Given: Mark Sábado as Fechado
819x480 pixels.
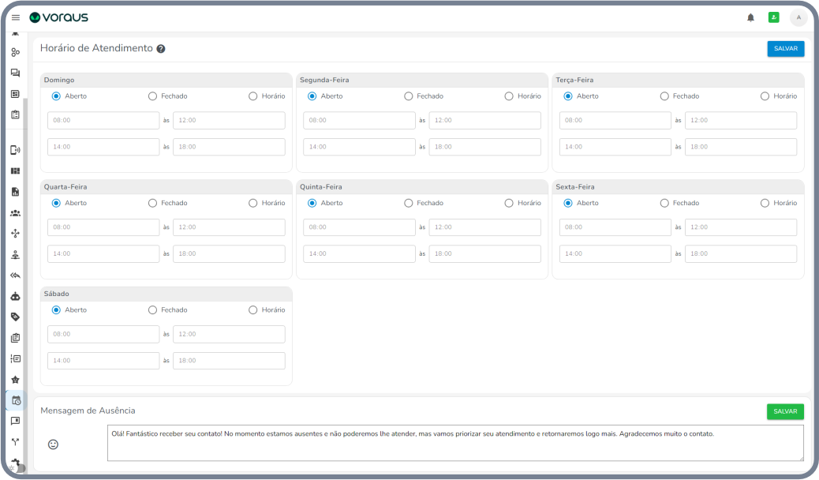Looking at the screenshot, I should point(153,310).
